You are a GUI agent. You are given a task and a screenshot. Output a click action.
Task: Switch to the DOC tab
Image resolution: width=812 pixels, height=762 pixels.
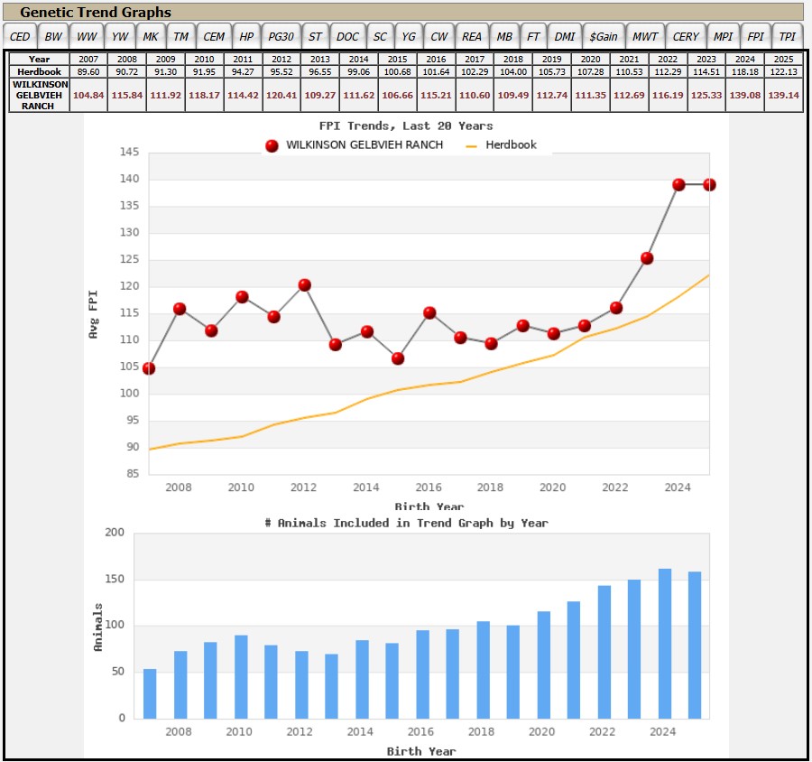[x=347, y=36]
